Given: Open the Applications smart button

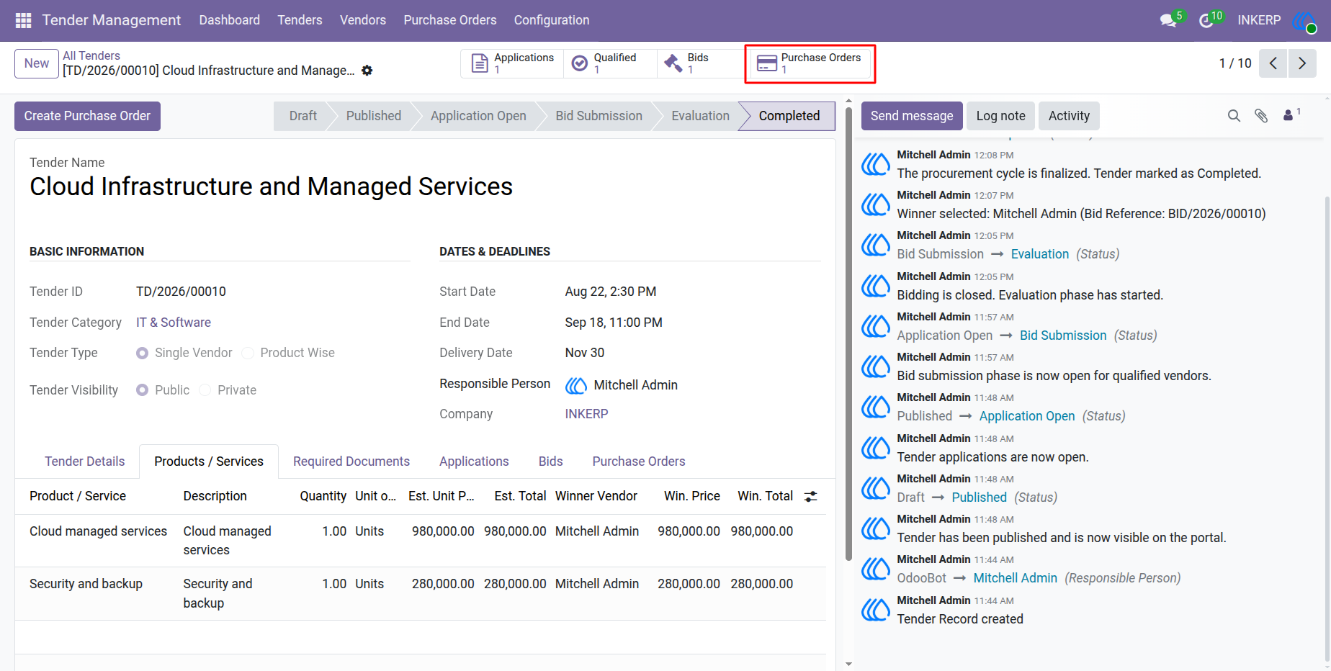Looking at the screenshot, I should pos(512,63).
